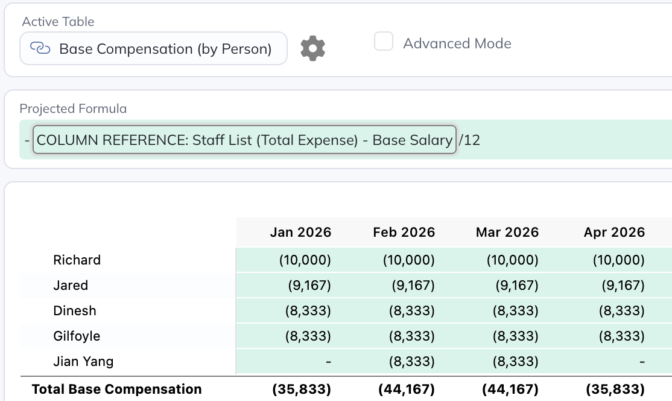This screenshot has height=401, width=672.
Task: Select the Dinesh row label
Action: point(75,311)
